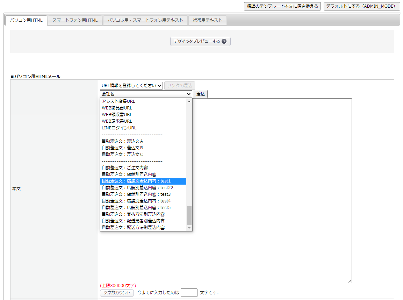Switch to スマートフォン用HTML tab
Viewport: 403px width, 300px height.
[x=75, y=20]
